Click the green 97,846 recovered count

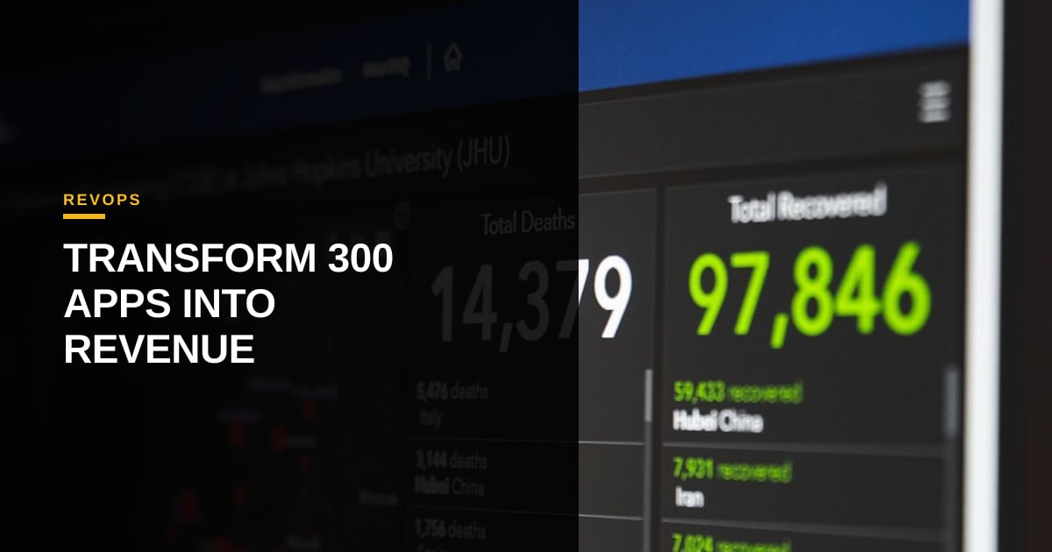808,295
